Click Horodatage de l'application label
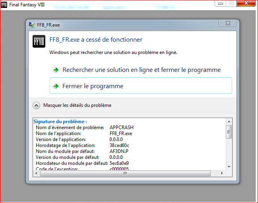 pos(66,145)
